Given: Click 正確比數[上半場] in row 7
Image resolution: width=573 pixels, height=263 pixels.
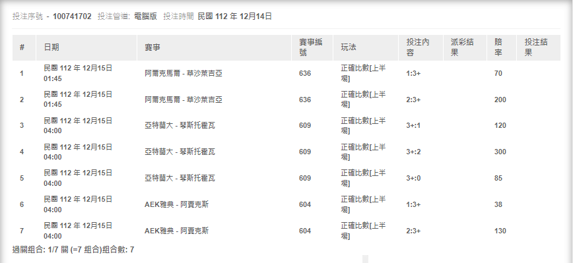Looking at the screenshot, I should 363,231.
